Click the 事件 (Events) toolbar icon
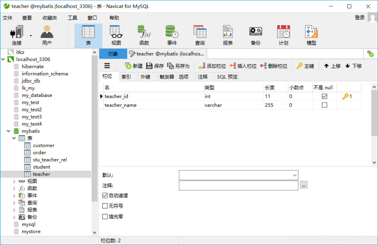This screenshot has width=378, height=245. (172, 34)
